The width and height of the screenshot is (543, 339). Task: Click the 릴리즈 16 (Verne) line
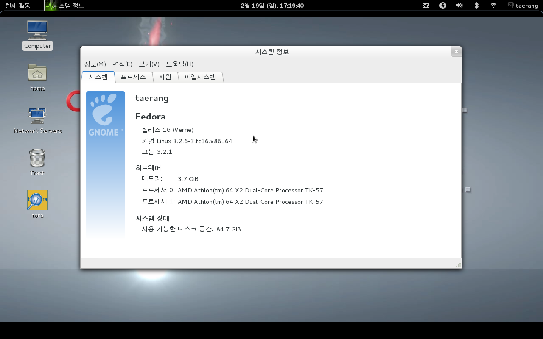pyautogui.click(x=168, y=130)
